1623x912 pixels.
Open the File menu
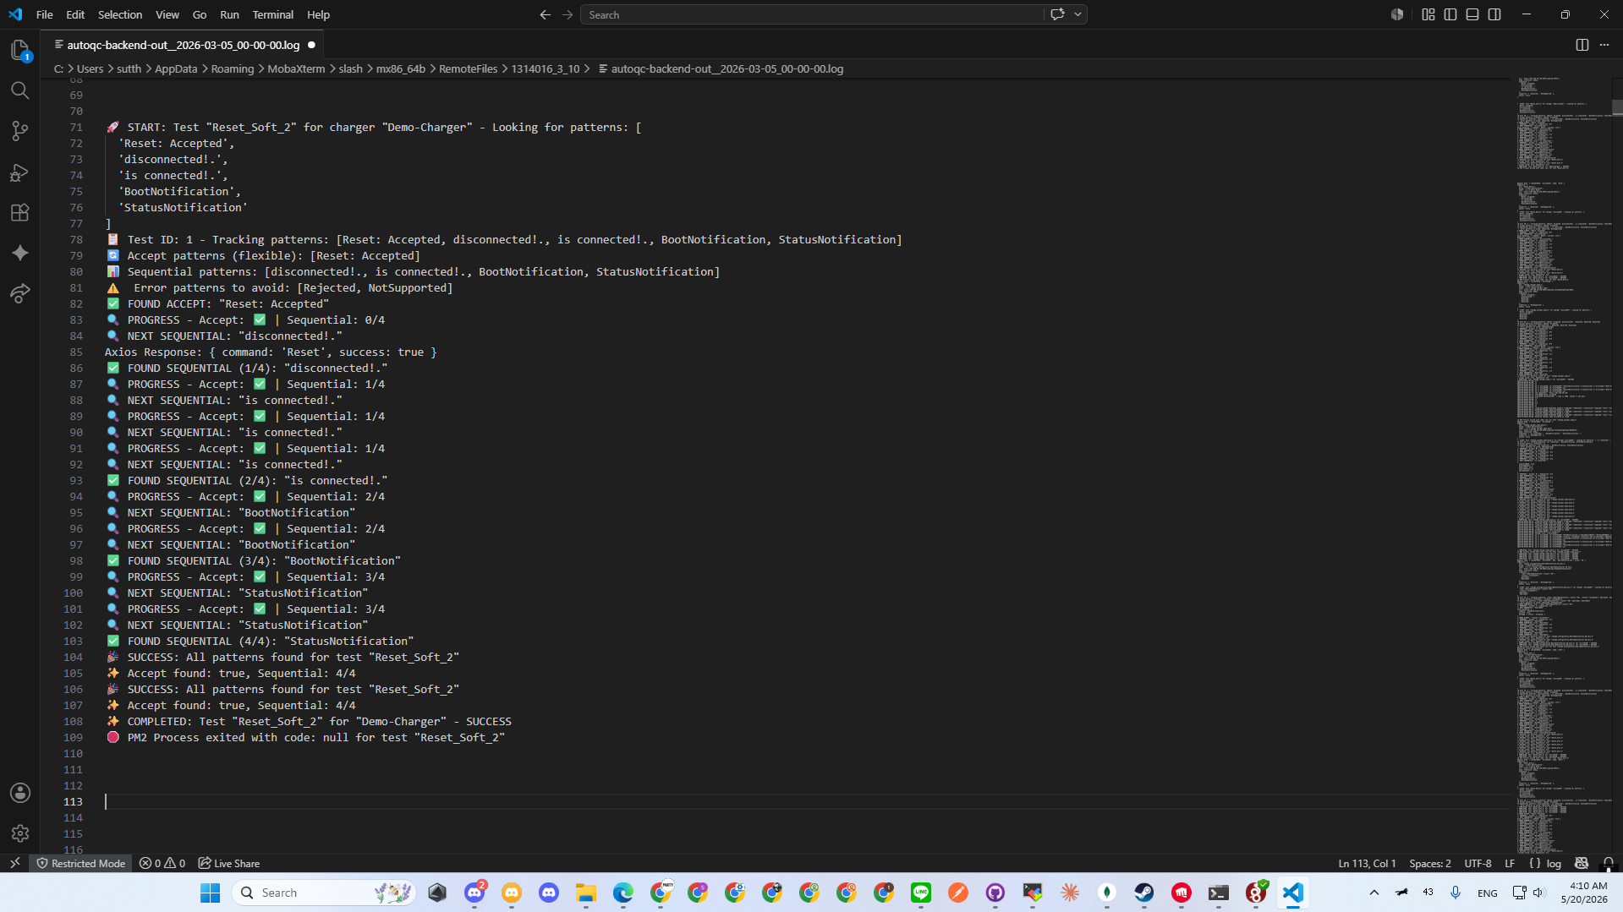(45, 14)
